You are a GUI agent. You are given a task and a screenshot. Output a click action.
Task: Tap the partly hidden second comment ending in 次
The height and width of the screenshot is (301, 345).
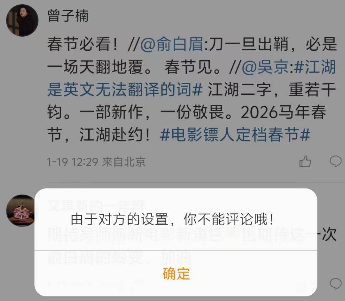click(x=192, y=246)
